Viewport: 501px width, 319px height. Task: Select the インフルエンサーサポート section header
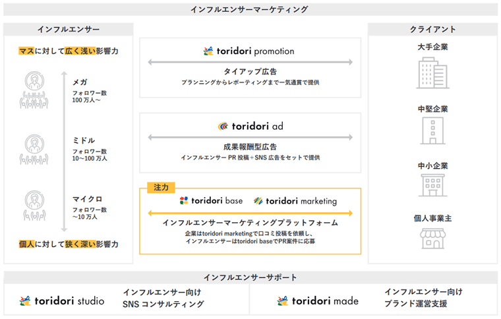click(x=250, y=277)
